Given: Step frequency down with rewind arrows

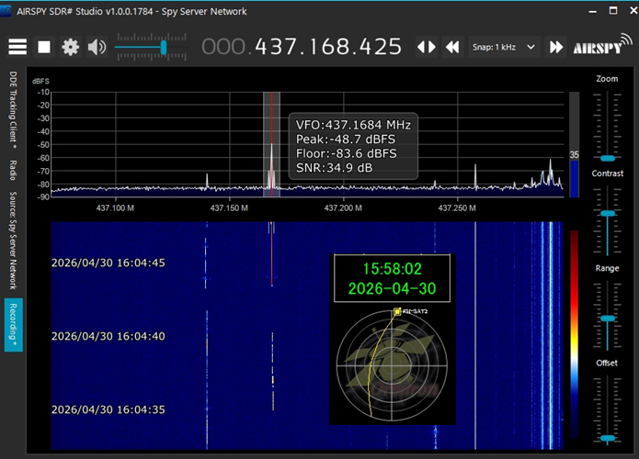Looking at the screenshot, I should click(452, 47).
